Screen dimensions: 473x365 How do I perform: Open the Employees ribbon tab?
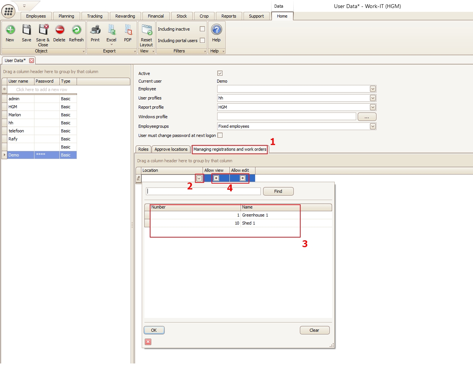tap(36, 16)
